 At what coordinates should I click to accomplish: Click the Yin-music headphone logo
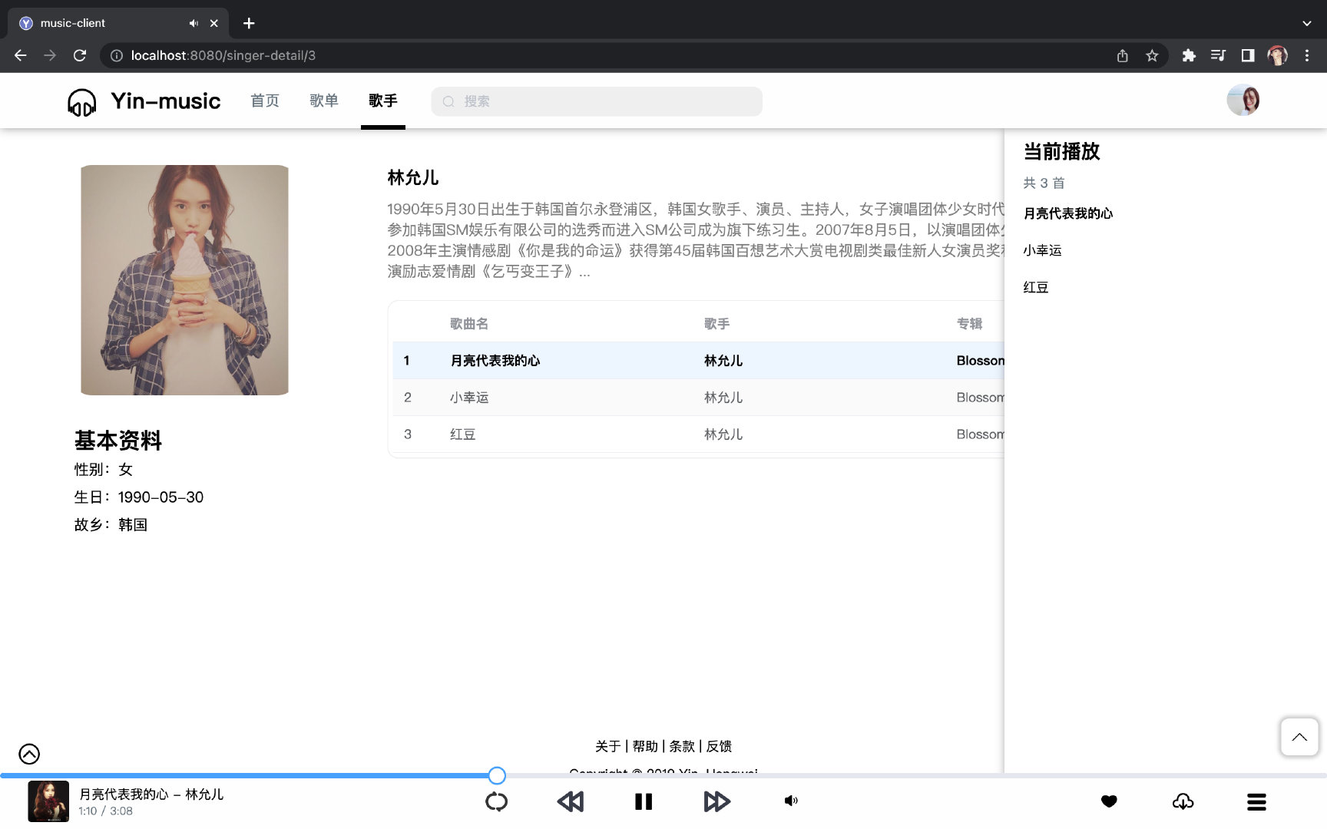click(82, 101)
